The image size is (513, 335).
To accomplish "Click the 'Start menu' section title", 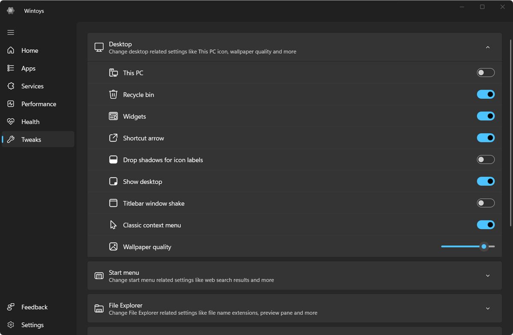I will point(124,273).
